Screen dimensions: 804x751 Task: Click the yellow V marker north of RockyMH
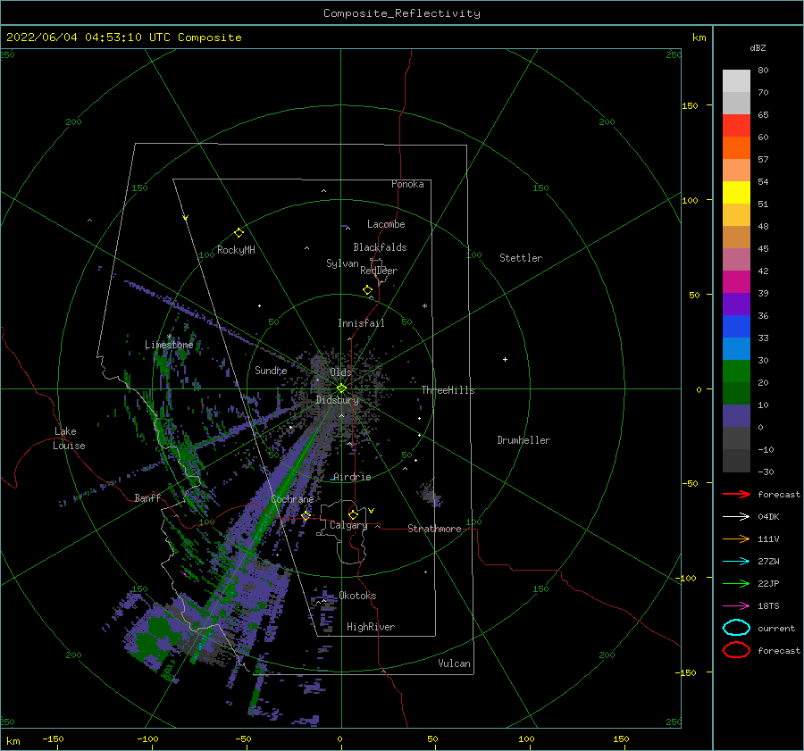[x=186, y=218]
